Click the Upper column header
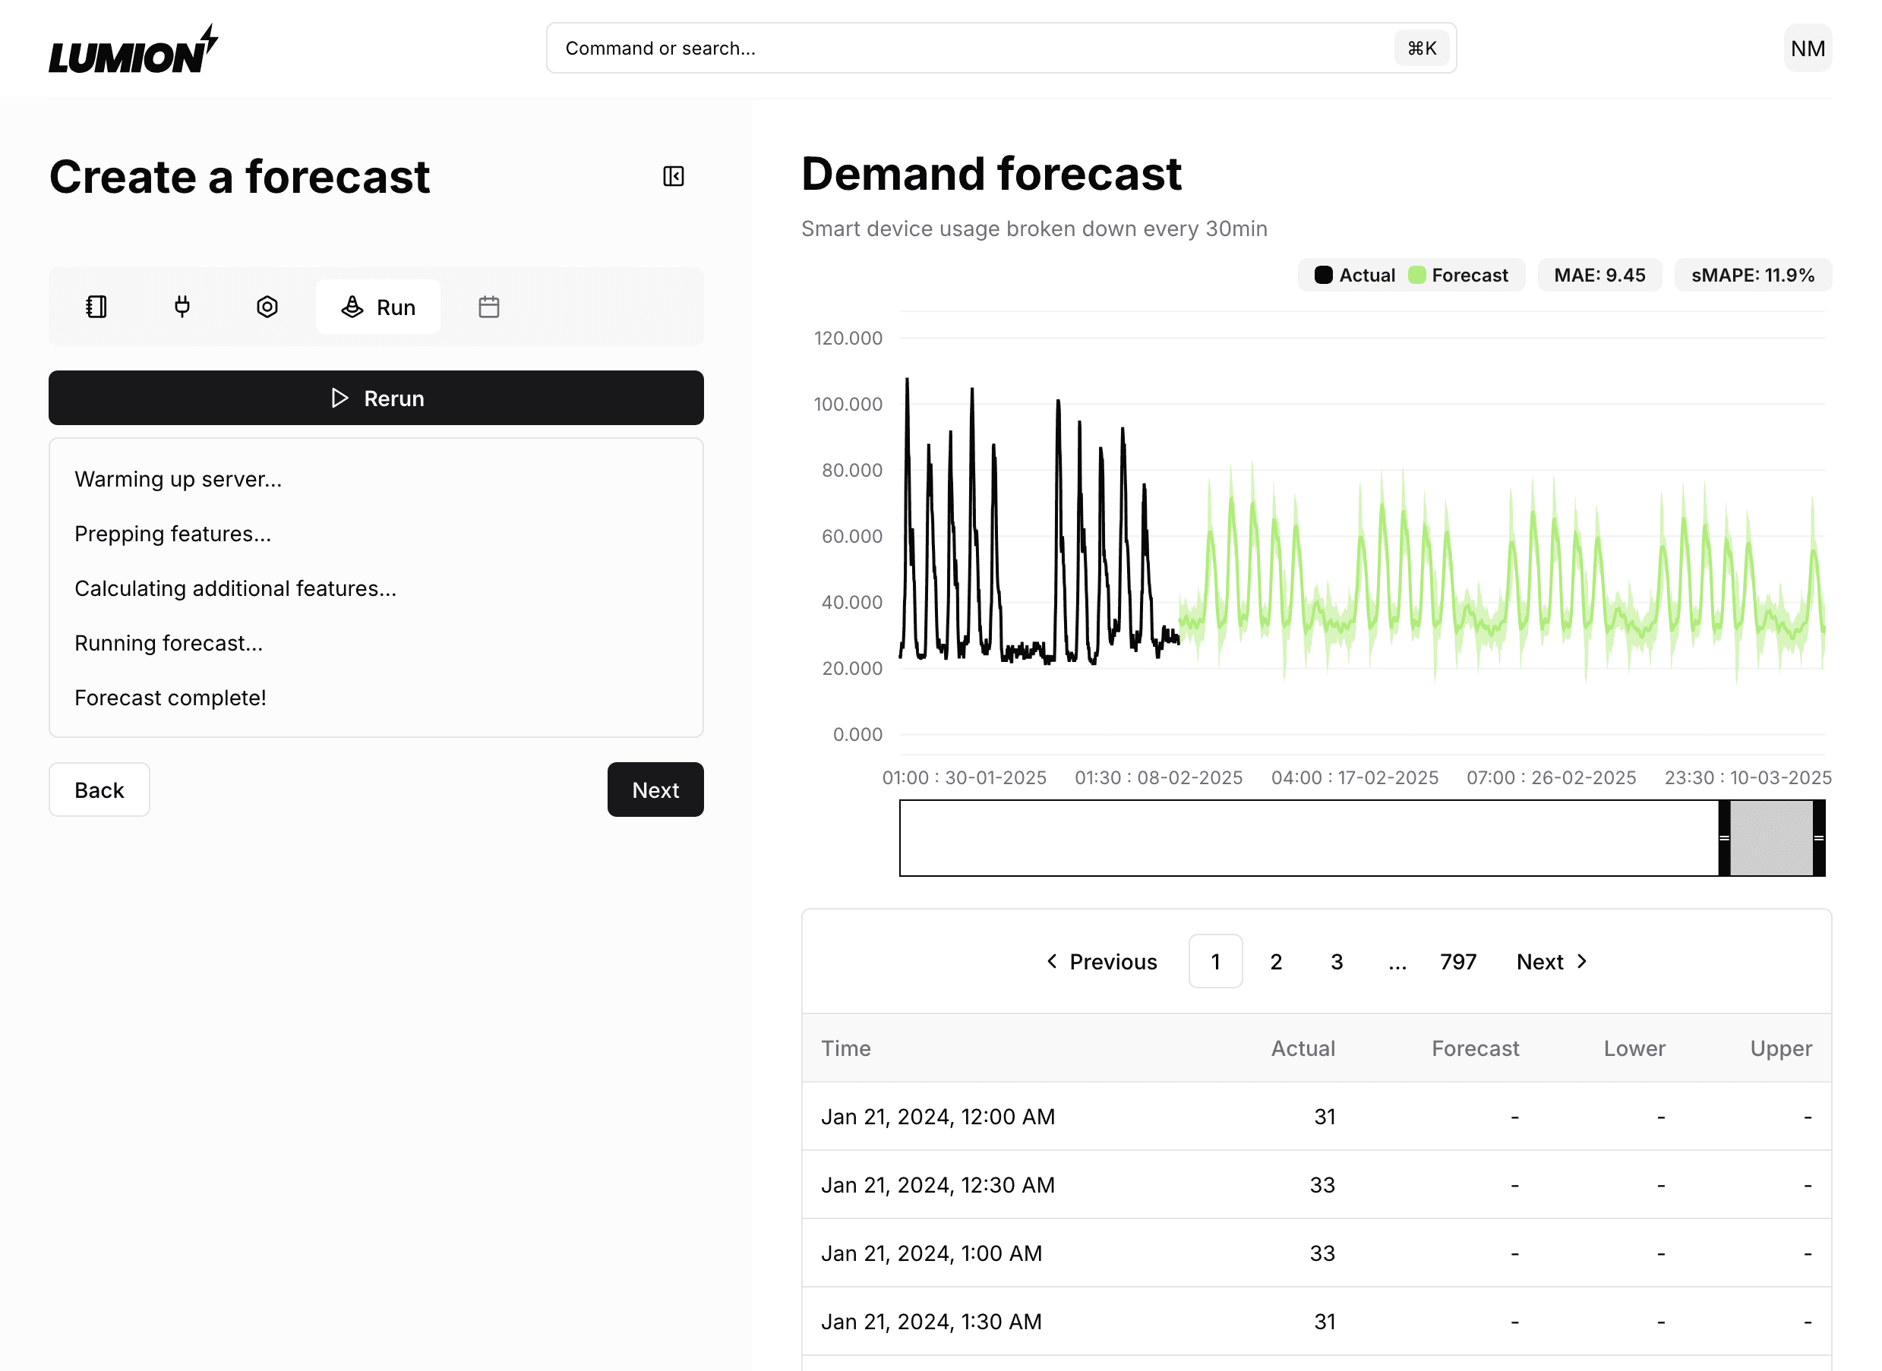 click(1782, 1049)
